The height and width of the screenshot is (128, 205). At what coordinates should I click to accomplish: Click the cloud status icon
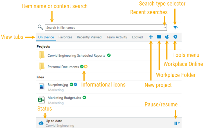pyautogui.click(x=41, y=123)
